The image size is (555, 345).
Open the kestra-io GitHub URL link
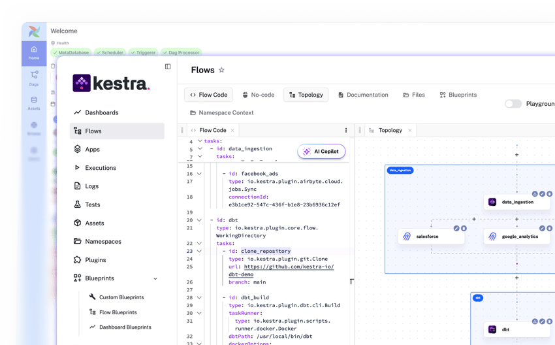(288, 267)
